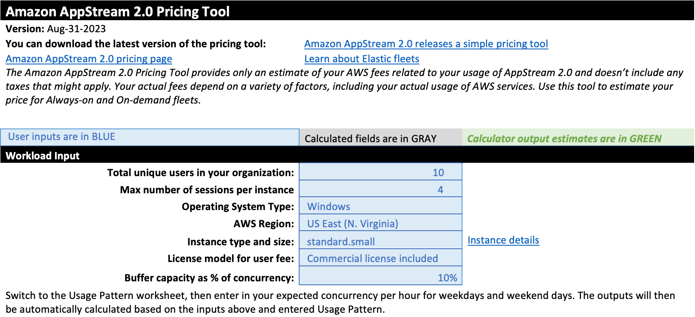Click the 'Buffer capacity as % of concurrency:' label

209,278
